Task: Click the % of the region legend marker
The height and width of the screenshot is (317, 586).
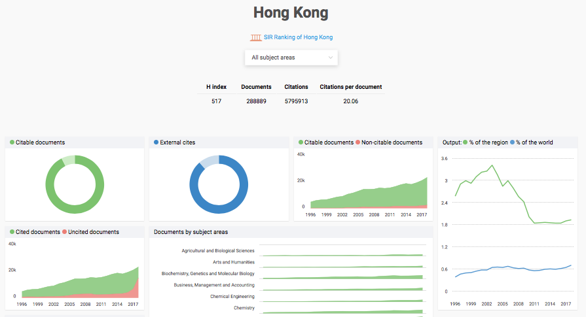Action: point(466,142)
